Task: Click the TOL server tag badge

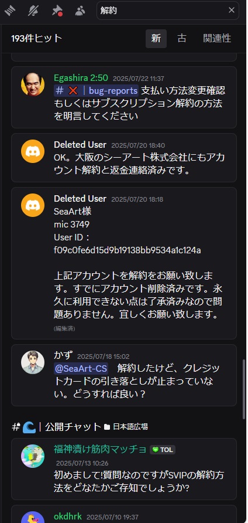Action: click(x=163, y=450)
